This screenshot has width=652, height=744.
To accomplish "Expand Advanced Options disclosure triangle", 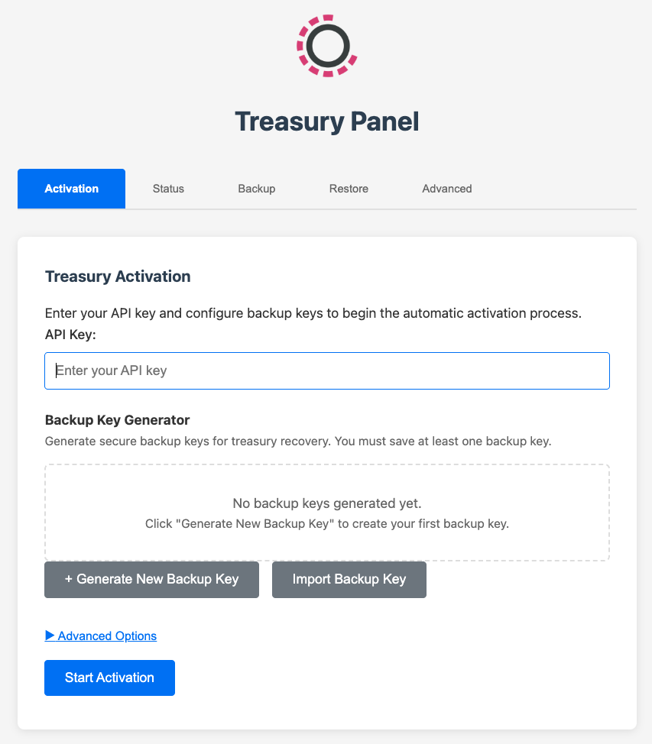I will pyautogui.click(x=50, y=636).
